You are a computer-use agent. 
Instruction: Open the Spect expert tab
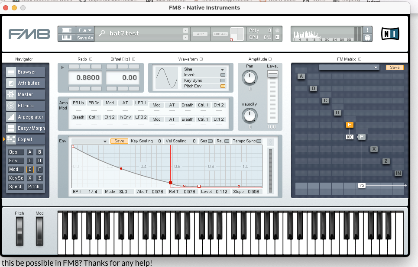point(16,187)
